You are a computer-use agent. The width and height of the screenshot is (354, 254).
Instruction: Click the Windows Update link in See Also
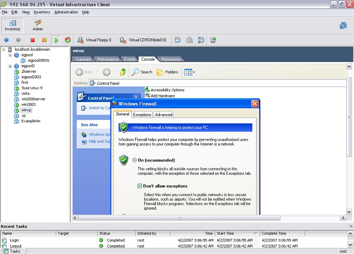(x=99, y=134)
